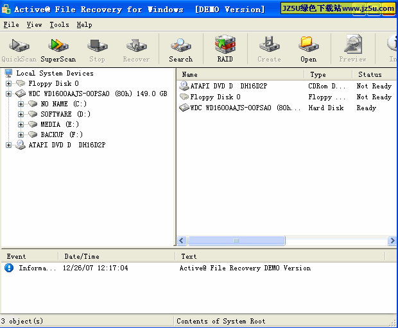Click the Event column header in log

pyautogui.click(x=30, y=256)
